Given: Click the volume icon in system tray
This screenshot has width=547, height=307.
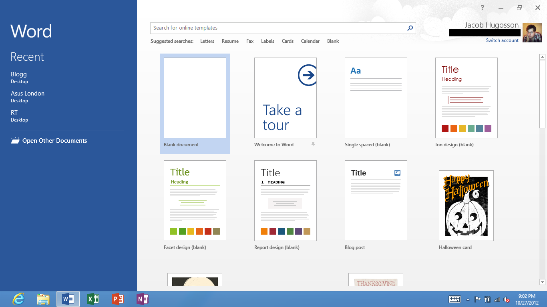Looking at the screenshot, I should tap(507, 299).
